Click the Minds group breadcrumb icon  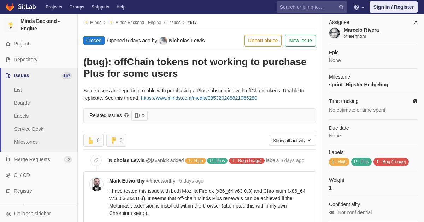point(86,23)
